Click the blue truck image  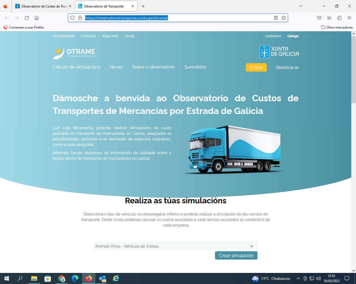tap(233, 149)
